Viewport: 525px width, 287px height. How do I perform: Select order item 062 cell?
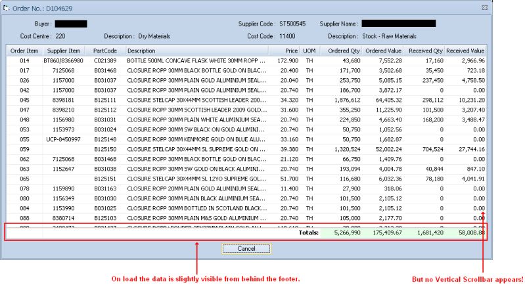(24, 159)
